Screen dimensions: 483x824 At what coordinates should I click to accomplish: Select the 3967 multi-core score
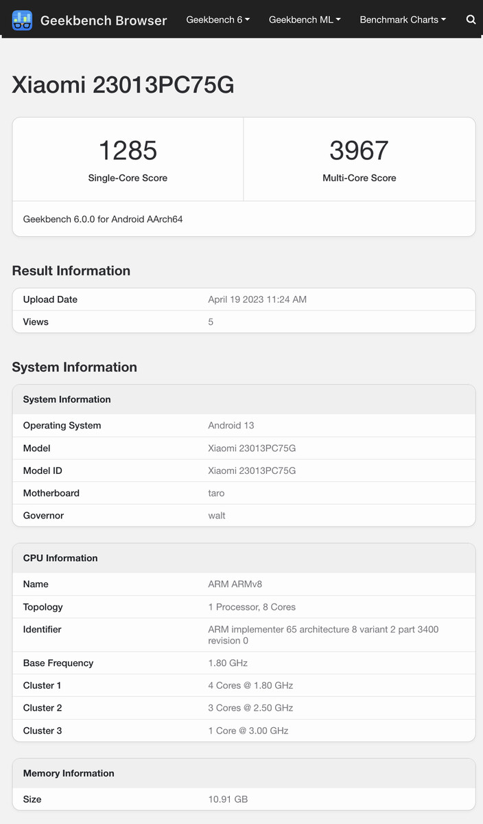click(x=359, y=150)
